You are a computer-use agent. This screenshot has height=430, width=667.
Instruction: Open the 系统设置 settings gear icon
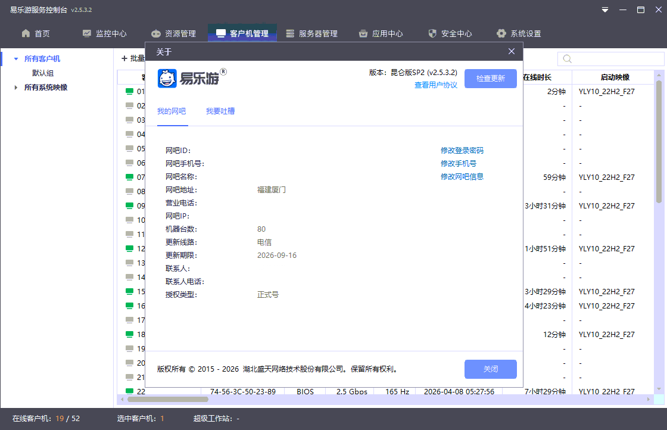[501, 33]
